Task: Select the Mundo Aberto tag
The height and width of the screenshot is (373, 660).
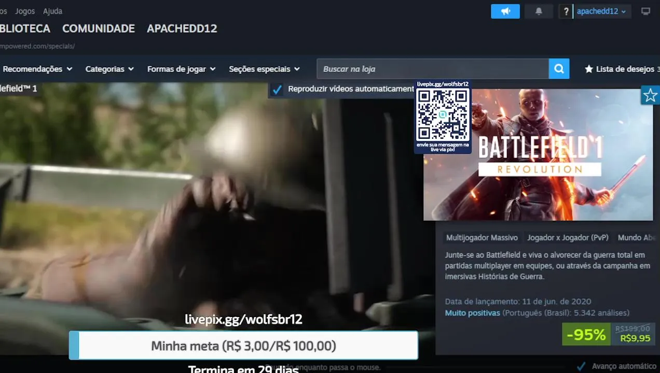Action: pyautogui.click(x=637, y=237)
